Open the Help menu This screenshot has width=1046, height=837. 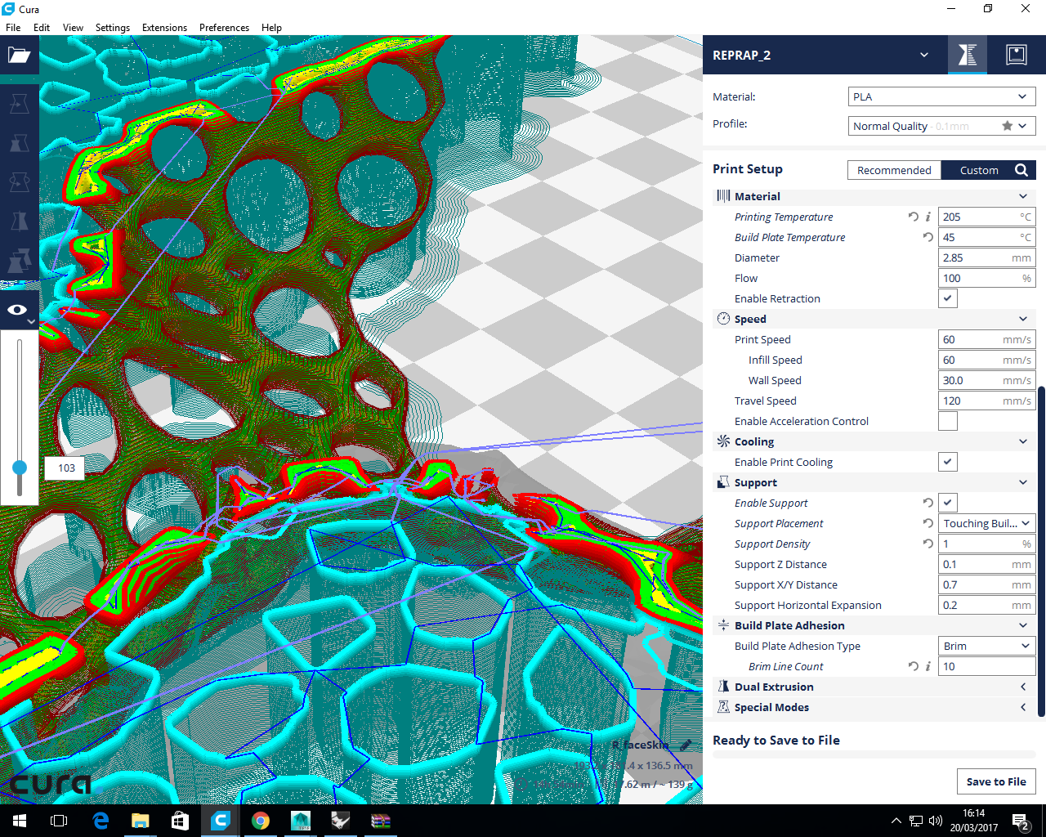(271, 27)
